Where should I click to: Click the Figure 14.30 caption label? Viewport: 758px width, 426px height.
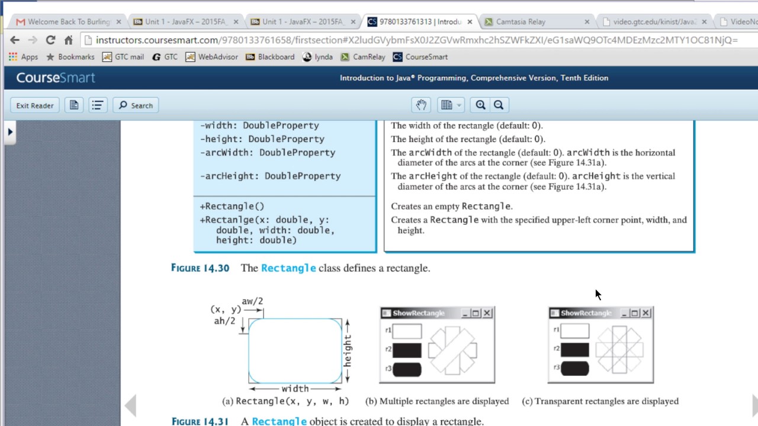pyautogui.click(x=200, y=268)
